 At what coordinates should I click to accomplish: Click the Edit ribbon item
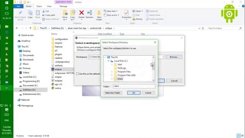[x=136, y=15]
